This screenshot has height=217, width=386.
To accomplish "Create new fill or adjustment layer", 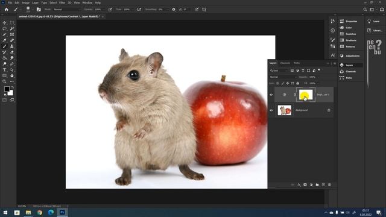I will (311, 185).
